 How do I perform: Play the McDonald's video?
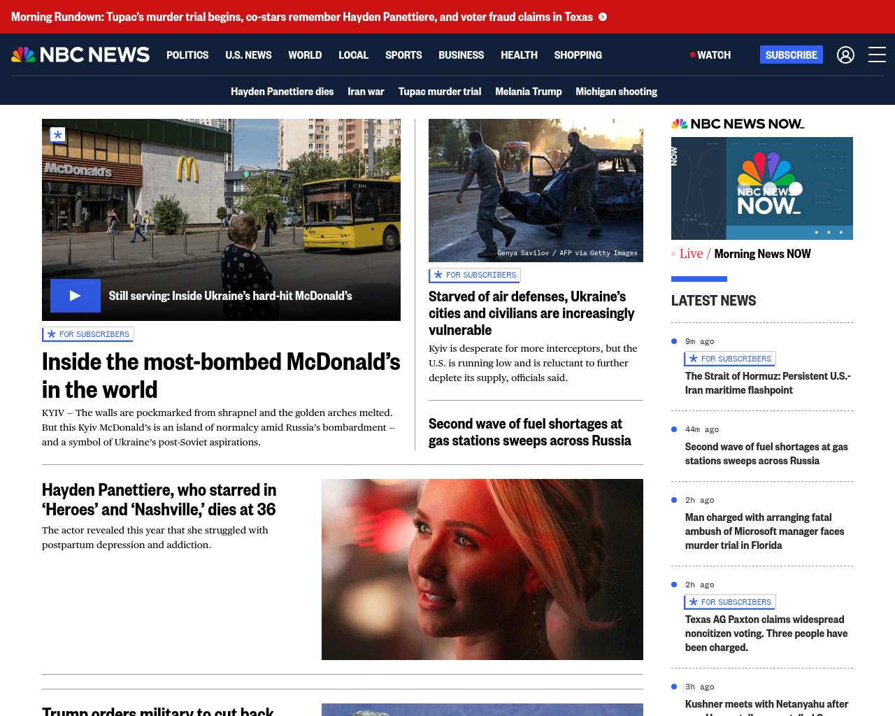[x=76, y=296]
